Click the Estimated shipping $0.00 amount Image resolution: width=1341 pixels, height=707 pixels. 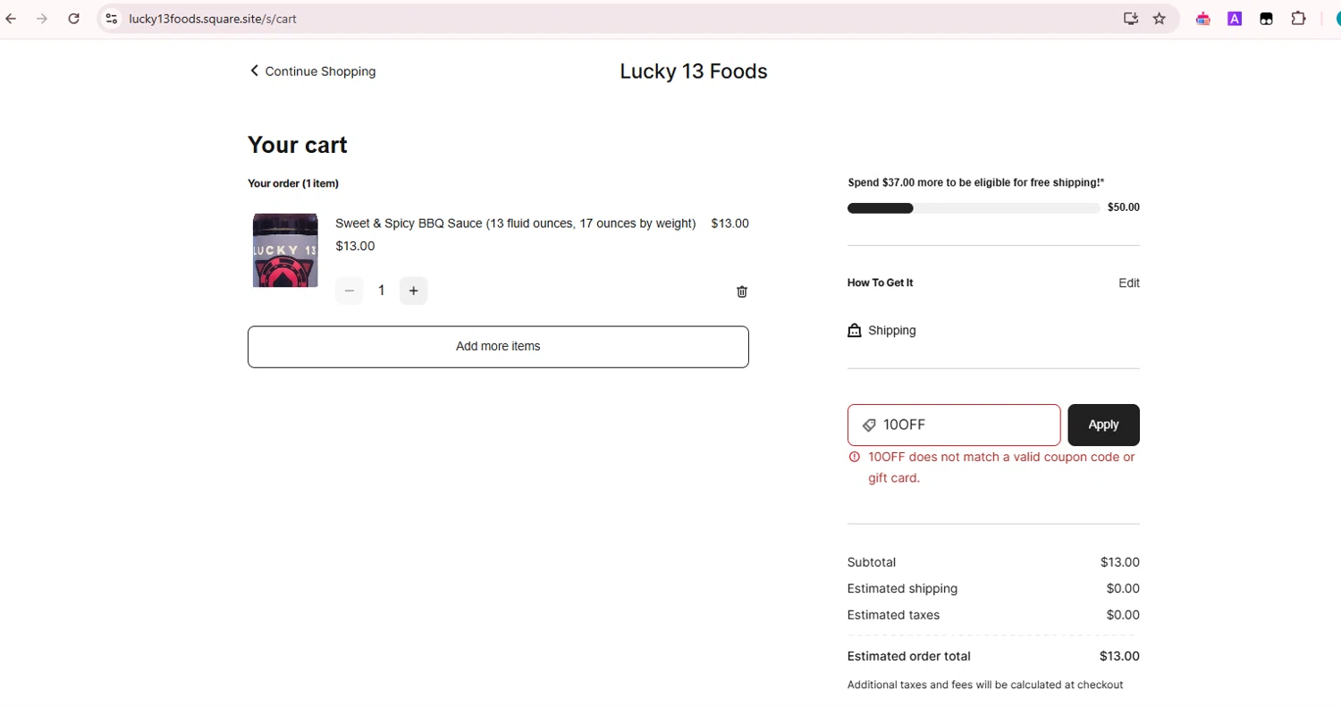(x=1123, y=588)
